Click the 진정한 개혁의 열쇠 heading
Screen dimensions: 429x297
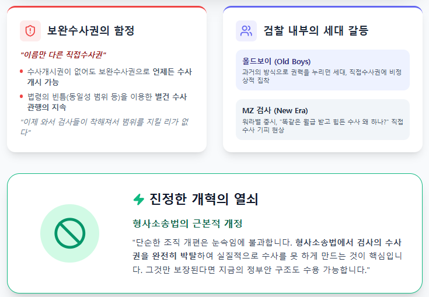tap(204, 200)
